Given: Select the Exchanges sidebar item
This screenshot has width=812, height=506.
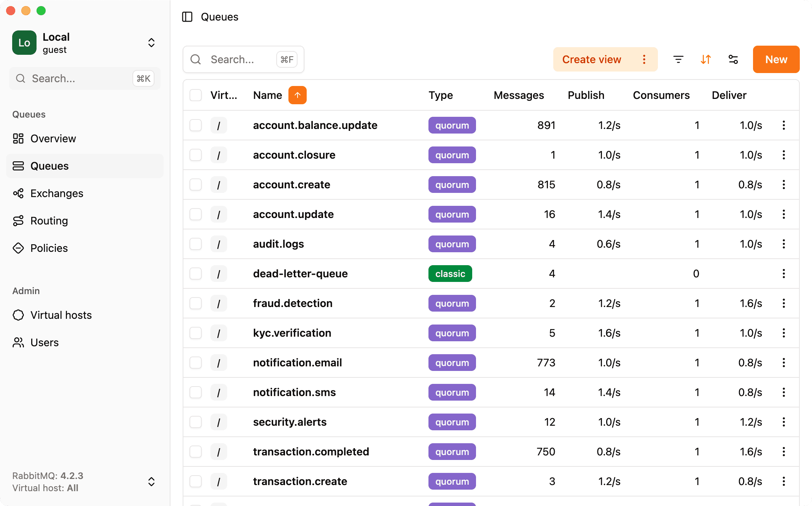Looking at the screenshot, I should 56,193.
